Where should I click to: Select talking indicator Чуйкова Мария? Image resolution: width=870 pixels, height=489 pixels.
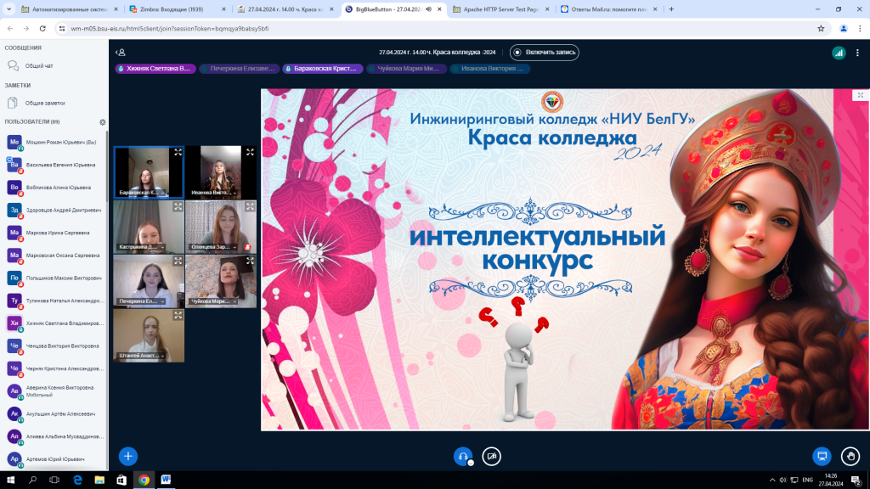point(406,69)
